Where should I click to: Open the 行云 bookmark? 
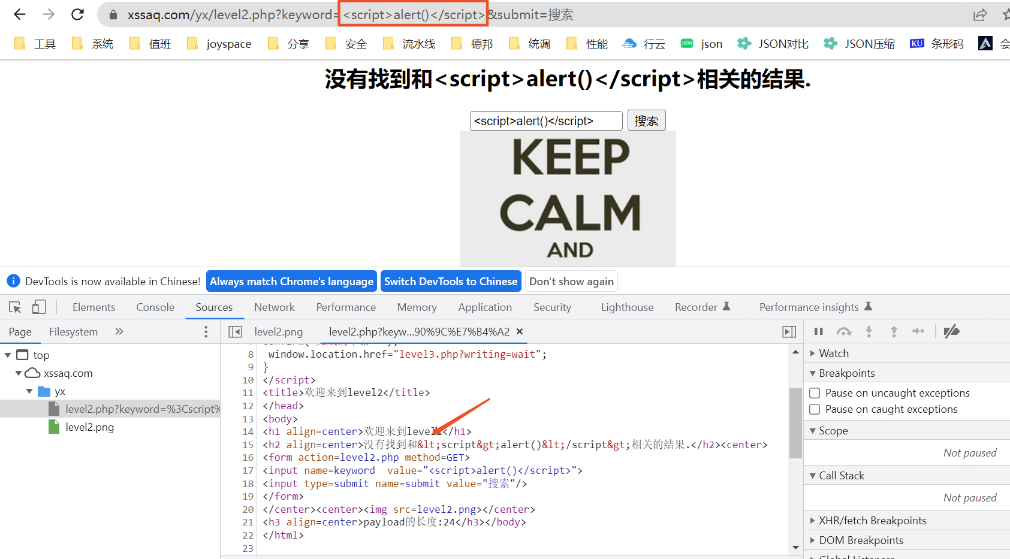(644, 43)
